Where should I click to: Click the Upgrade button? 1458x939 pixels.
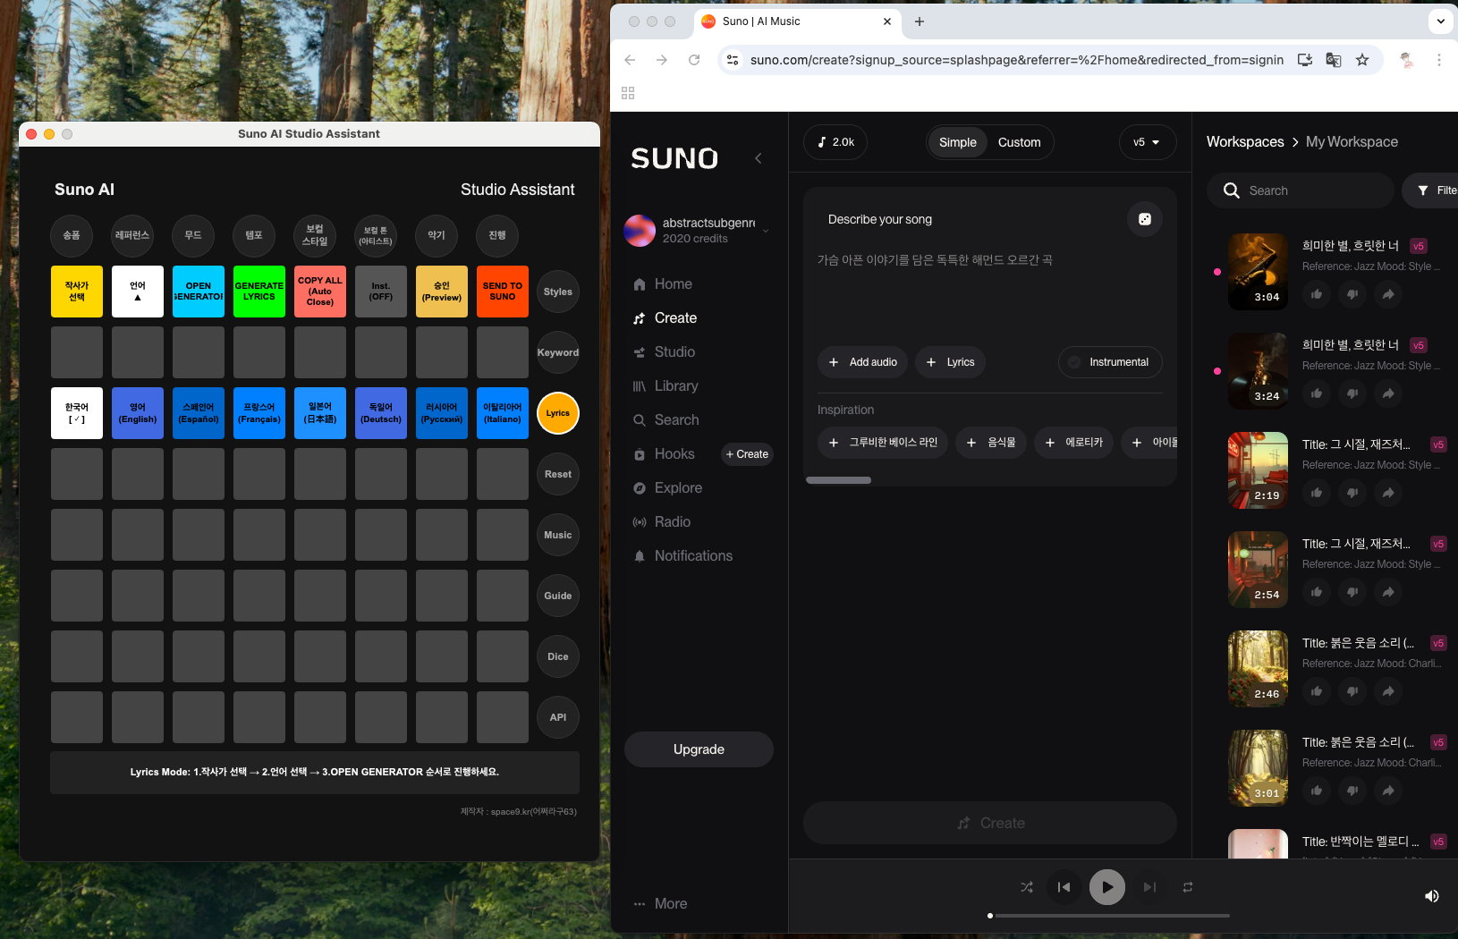[x=699, y=749]
